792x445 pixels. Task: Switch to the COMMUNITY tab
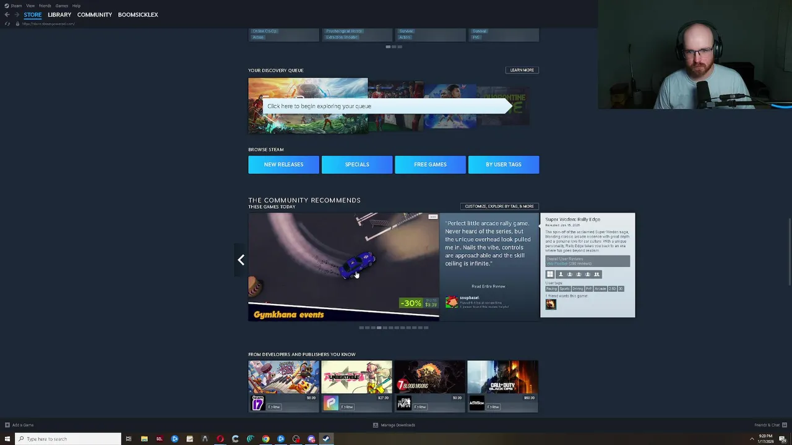[95, 14]
